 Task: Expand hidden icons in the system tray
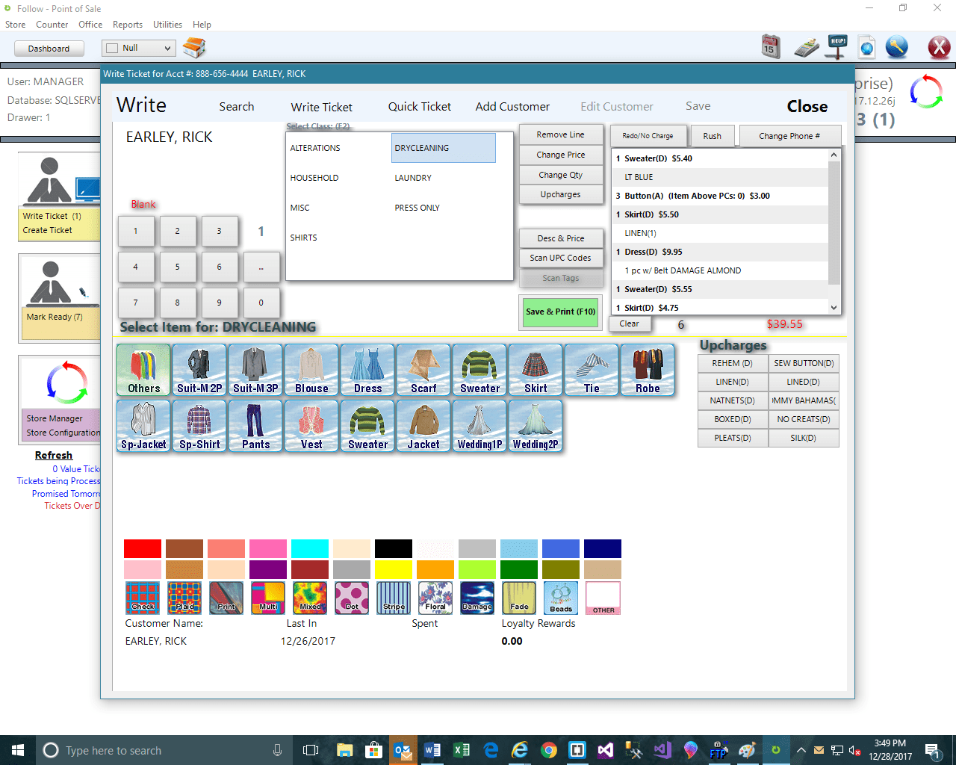pos(801,750)
